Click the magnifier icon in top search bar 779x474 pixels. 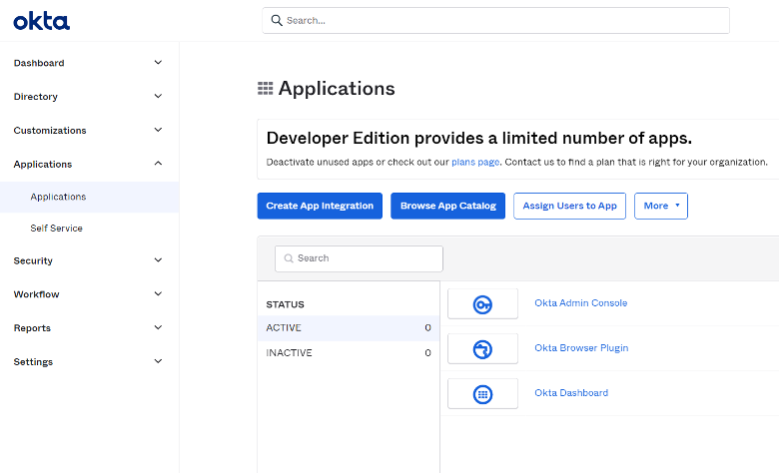(276, 20)
